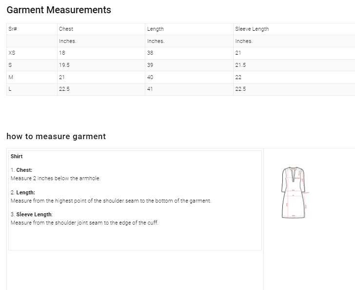The width and height of the screenshot is (355, 290).
Task: Select the '2. Length:' instruction heading
Action: [x=23, y=192]
